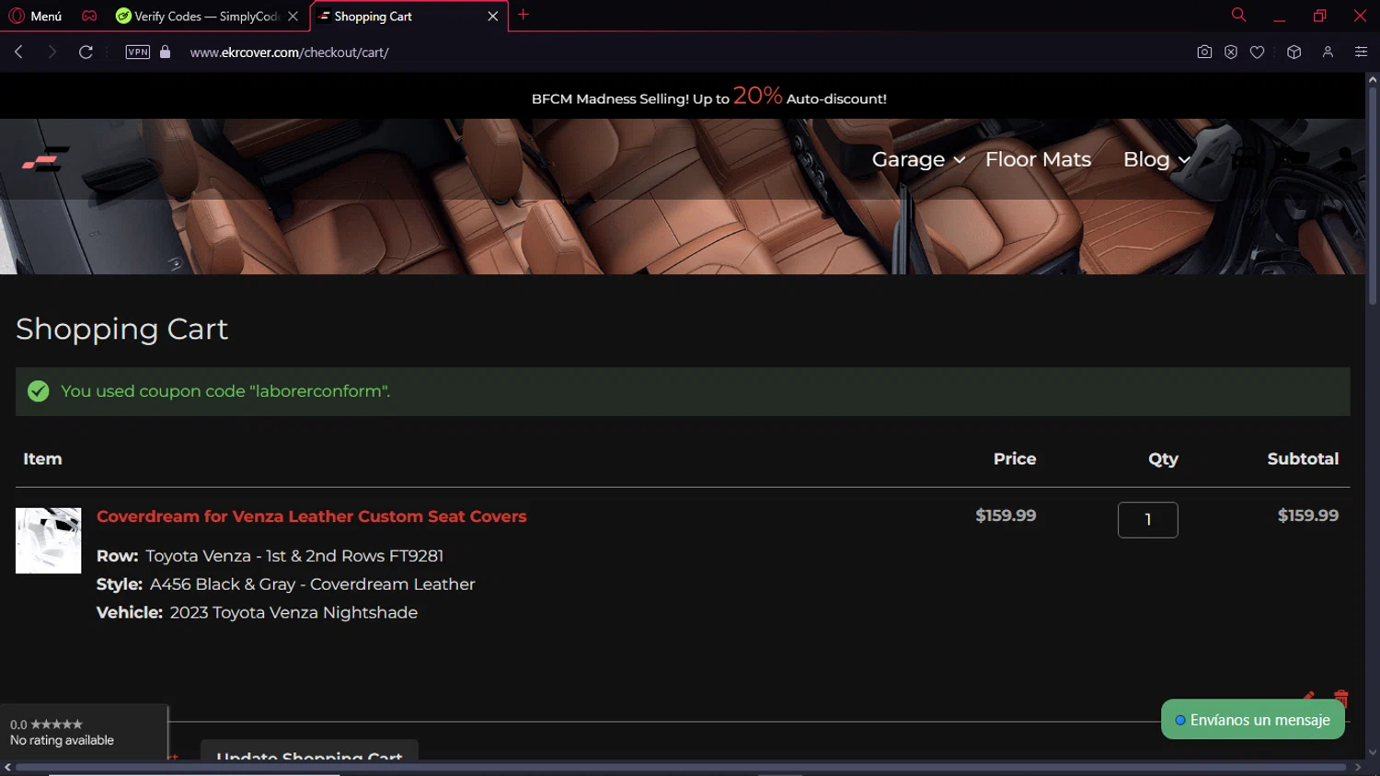This screenshot has width=1380, height=776.
Task: Click the Style: A456 Black & Gray text
Action: [x=286, y=585]
